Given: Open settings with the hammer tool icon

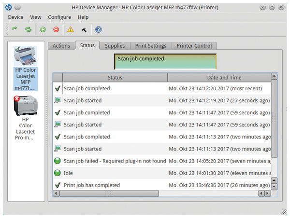Looking at the screenshot, I should coord(84,29).
